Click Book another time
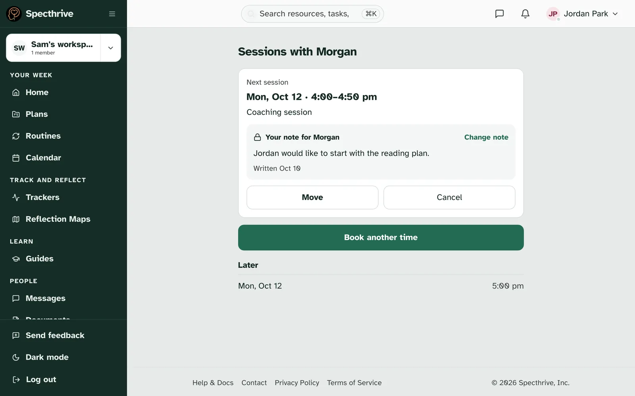 [381, 238]
